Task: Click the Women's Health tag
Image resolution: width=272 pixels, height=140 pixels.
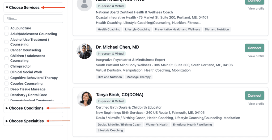Action: [x=157, y=125]
